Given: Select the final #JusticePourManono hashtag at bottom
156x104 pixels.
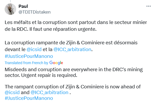Looking at the screenshot, I should (29, 98).
